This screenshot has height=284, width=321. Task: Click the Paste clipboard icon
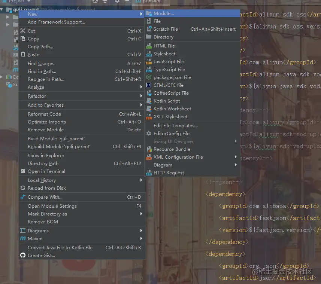23,54
